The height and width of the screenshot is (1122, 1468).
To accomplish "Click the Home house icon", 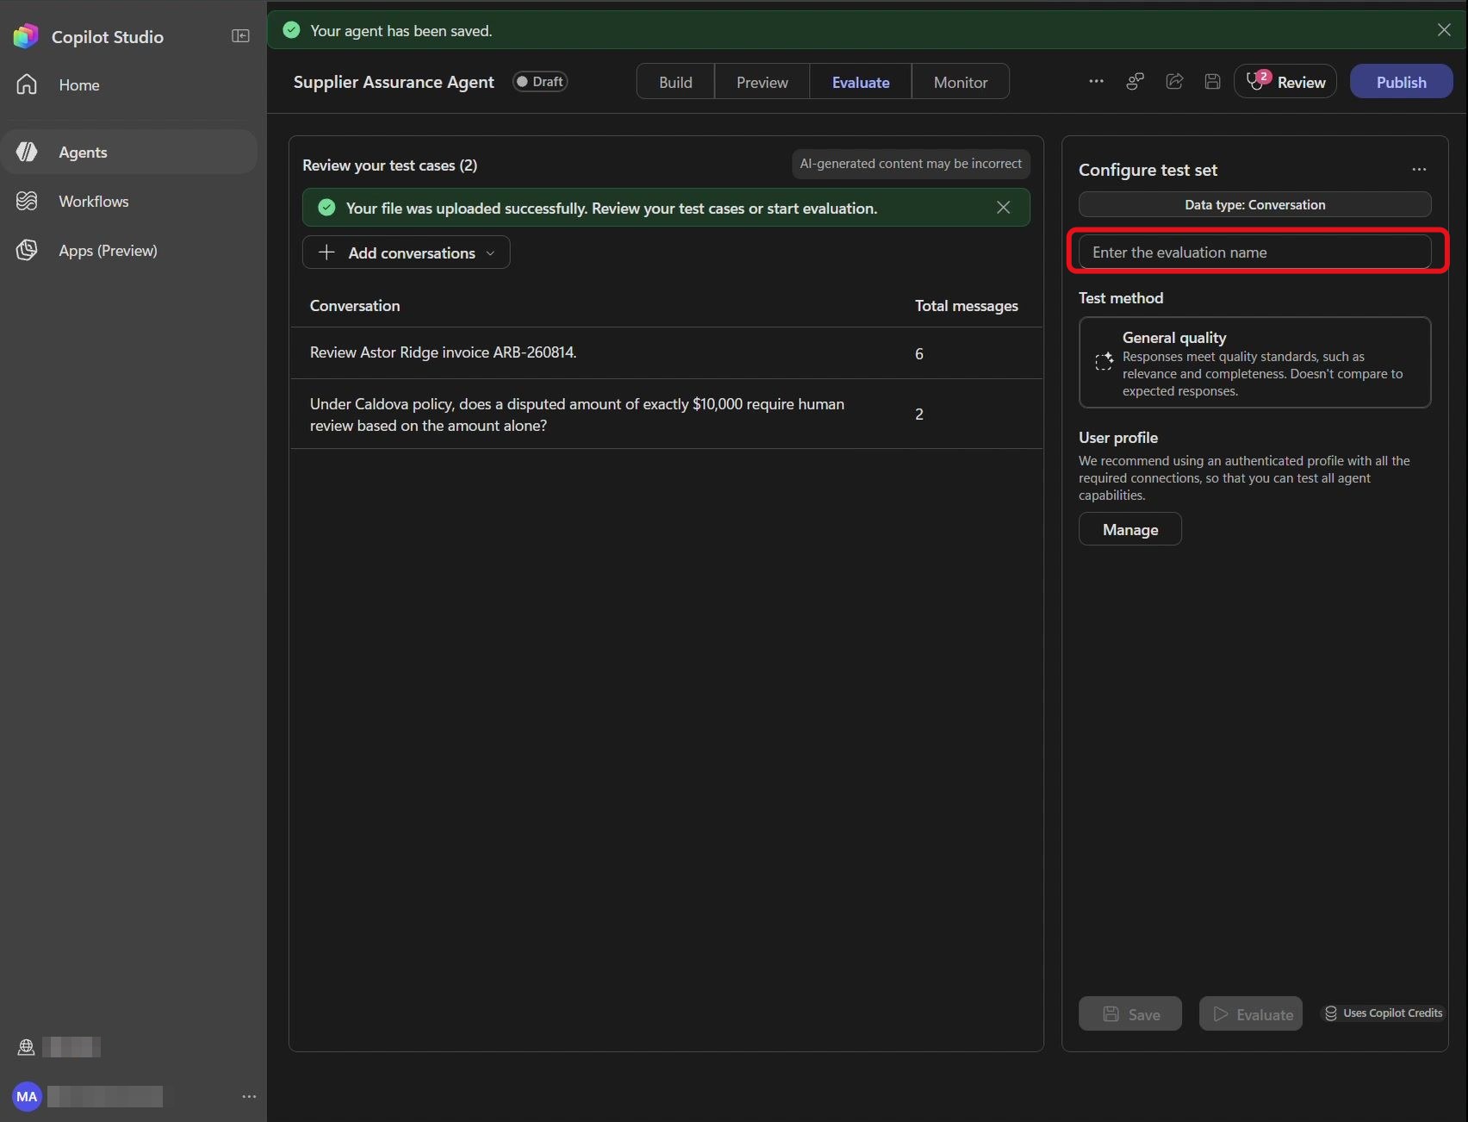I will [x=27, y=84].
